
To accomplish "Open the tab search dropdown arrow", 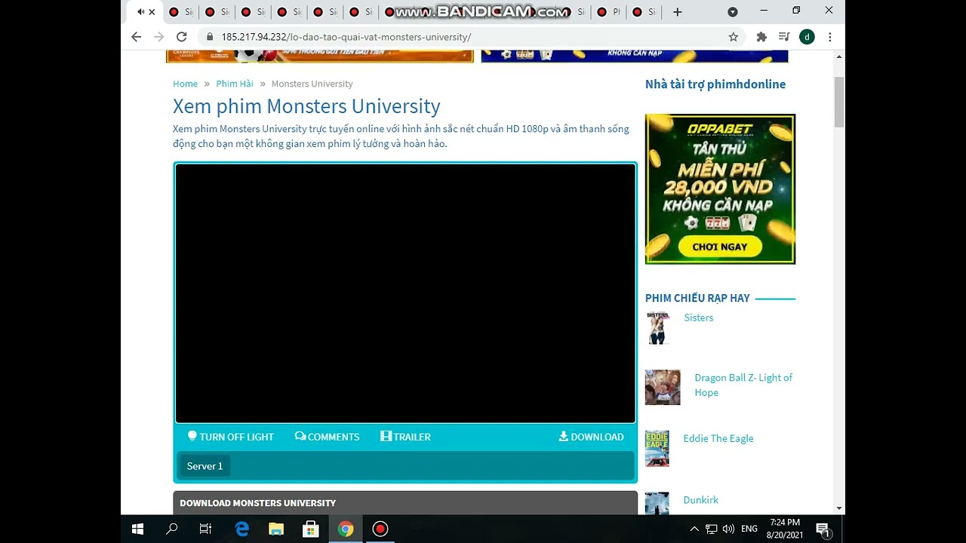I will click(732, 12).
